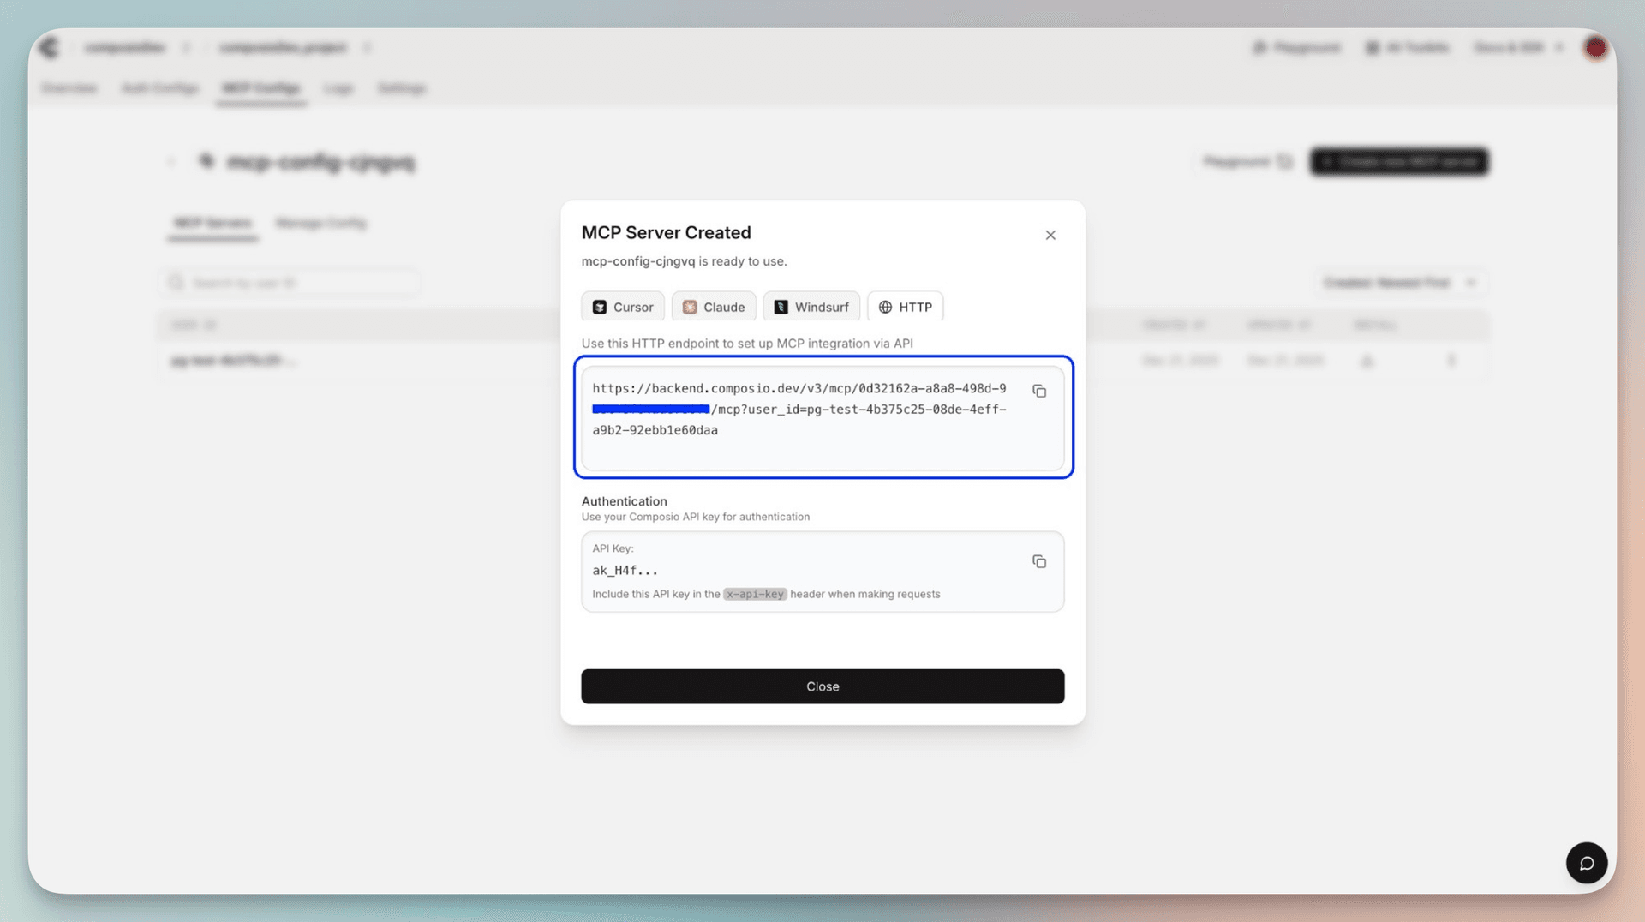
Task: Open the project breadcrumb dropdown
Action: (368, 47)
